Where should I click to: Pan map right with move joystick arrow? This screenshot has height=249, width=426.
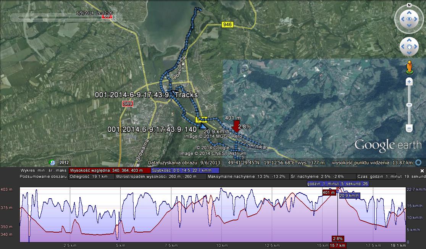pyautogui.click(x=416, y=47)
